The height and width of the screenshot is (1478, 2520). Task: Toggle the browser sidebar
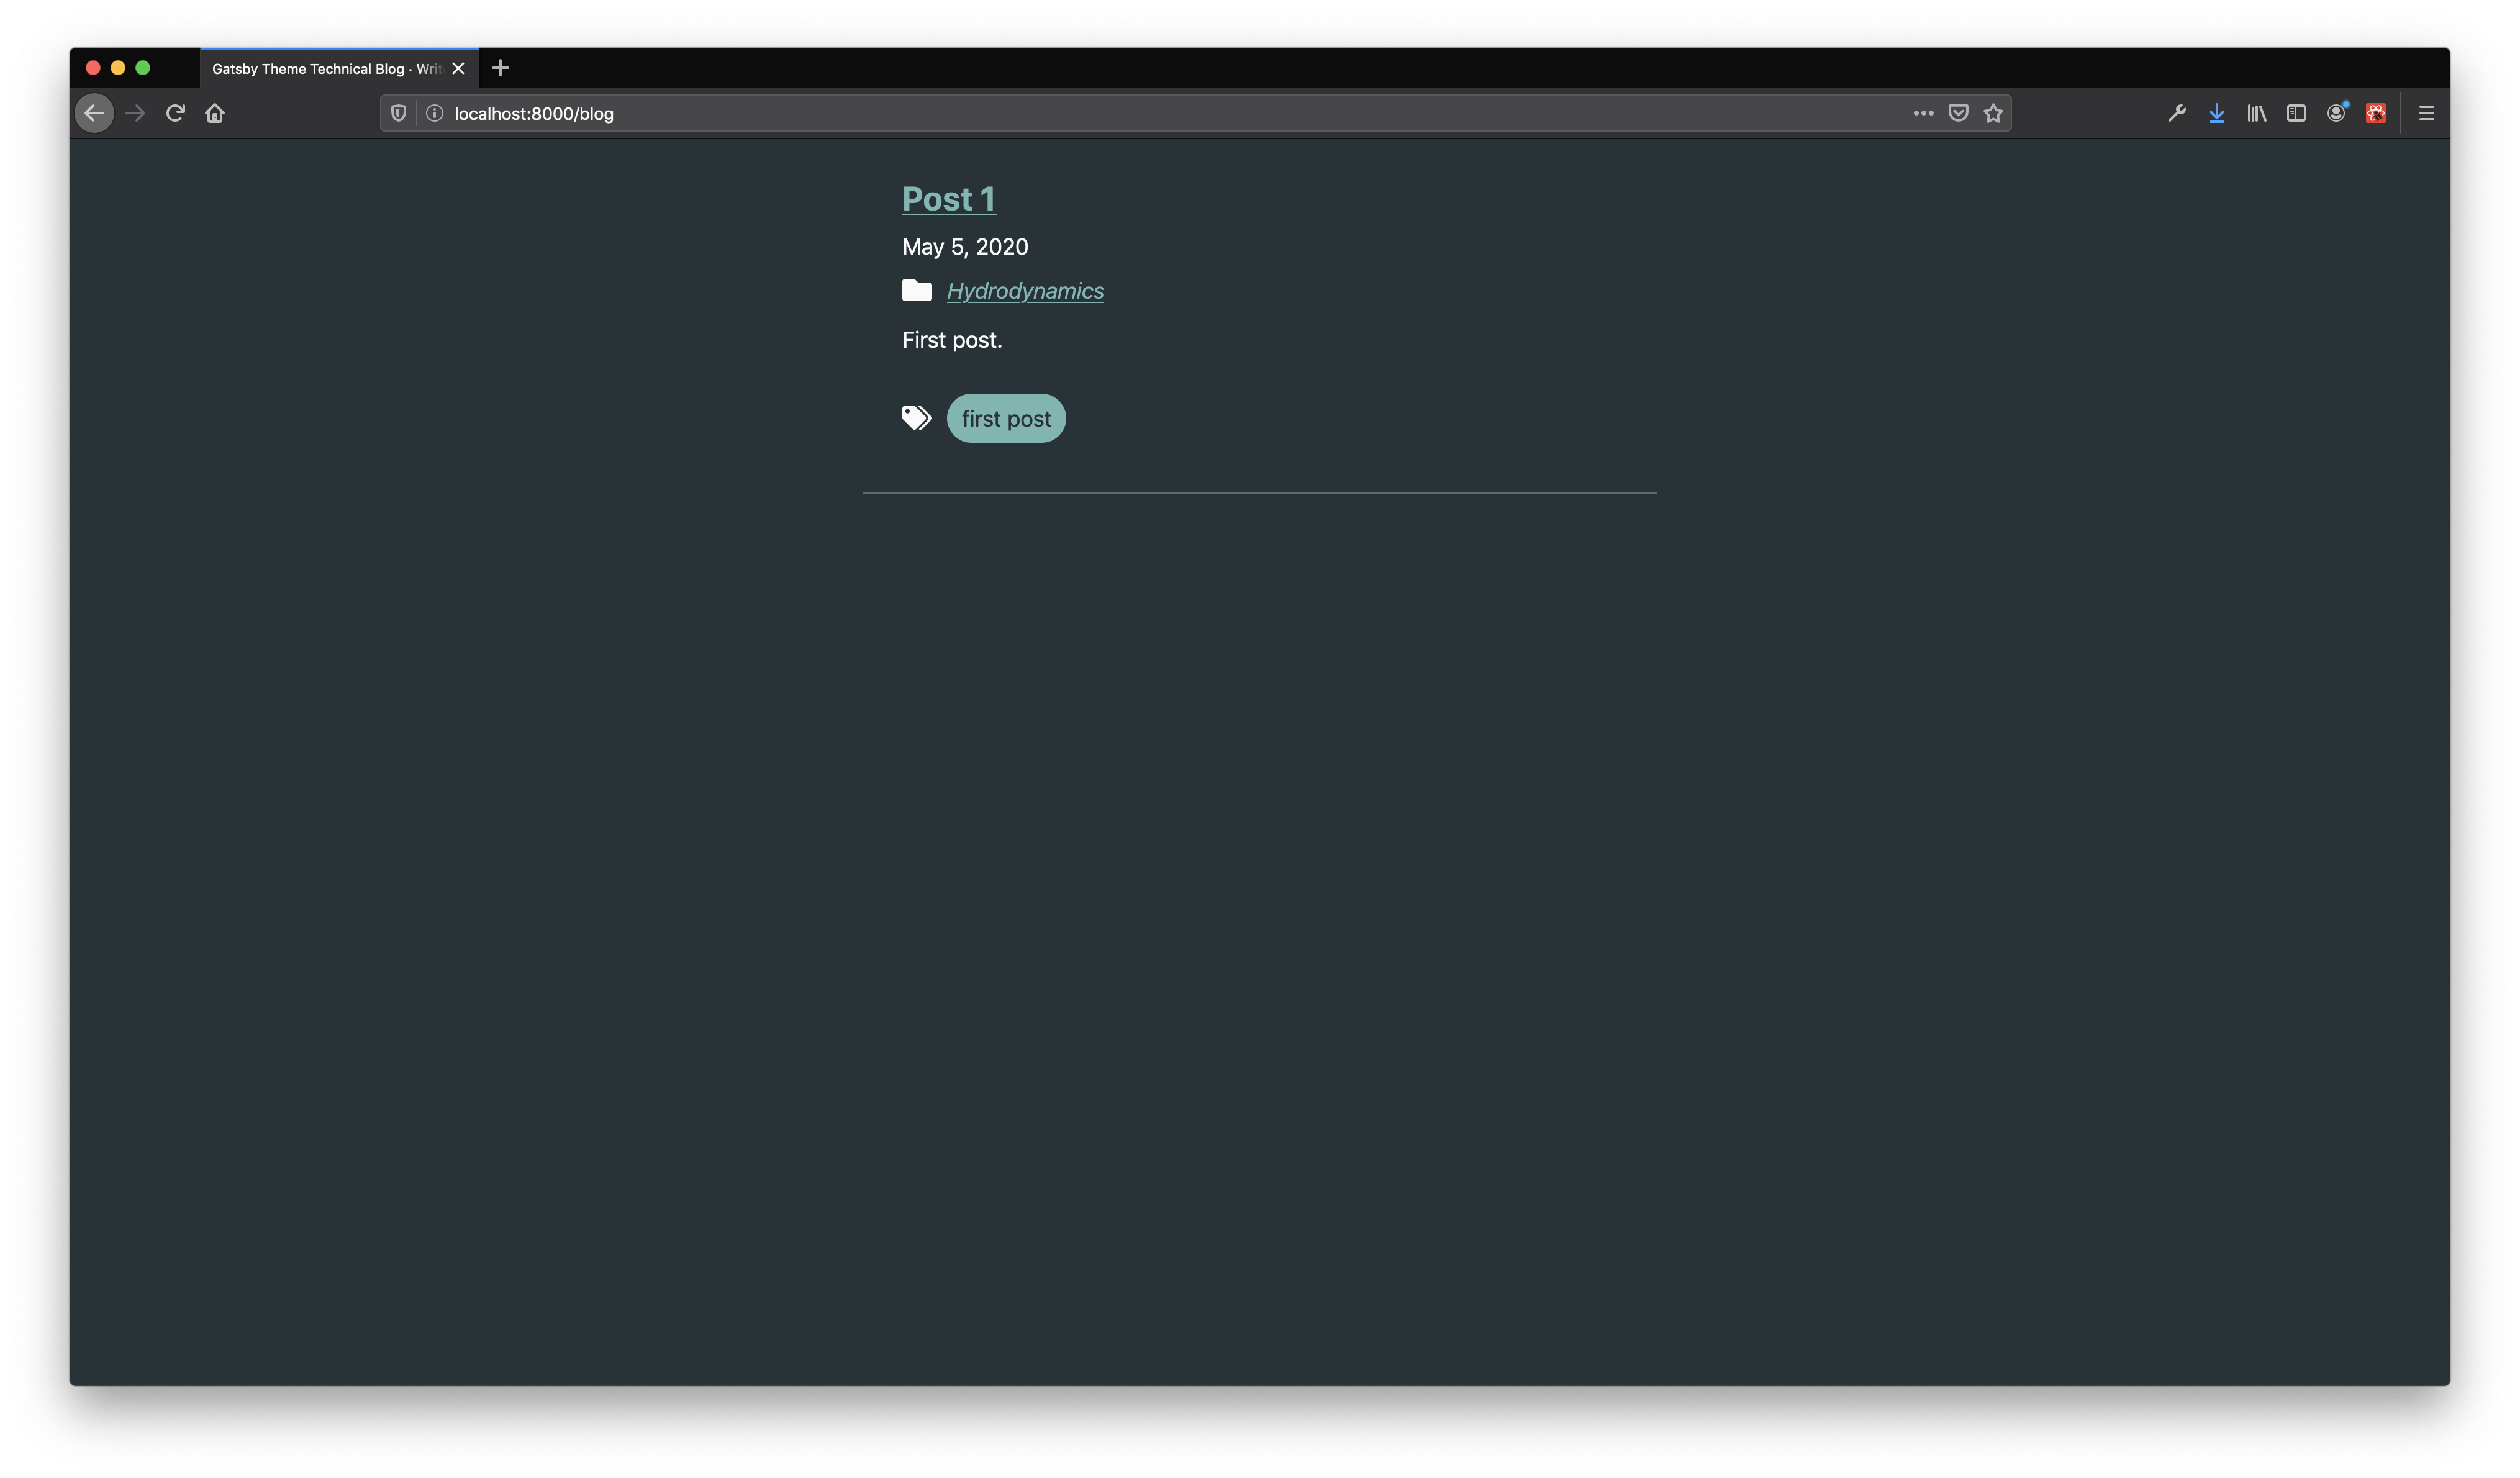click(x=2296, y=113)
